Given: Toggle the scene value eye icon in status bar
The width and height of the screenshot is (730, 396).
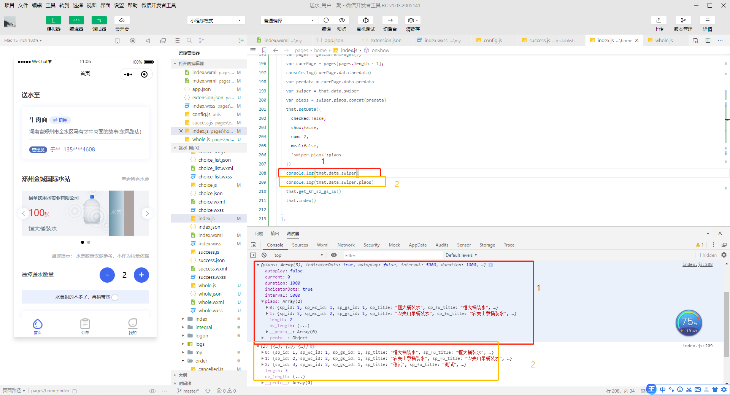Looking at the screenshot, I should [152, 391].
